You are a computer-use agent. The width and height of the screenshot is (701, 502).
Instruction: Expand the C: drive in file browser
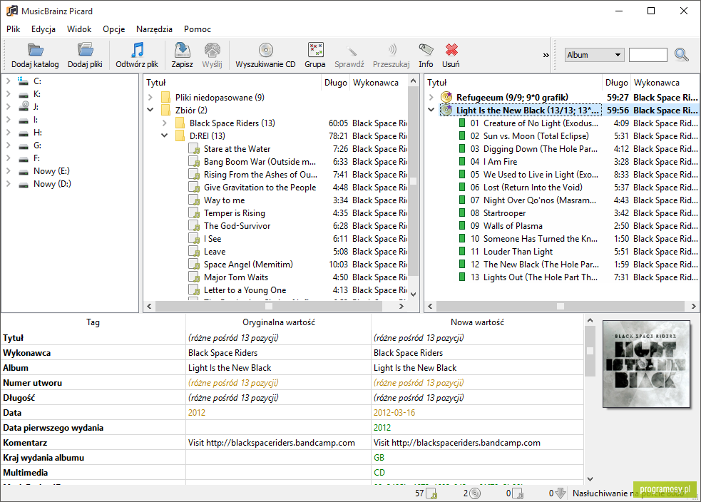tap(8, 81)
